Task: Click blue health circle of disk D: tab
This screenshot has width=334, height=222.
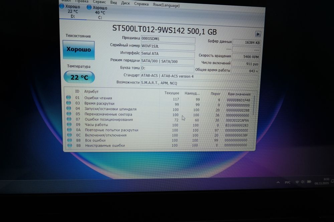Action: (61, 6)
